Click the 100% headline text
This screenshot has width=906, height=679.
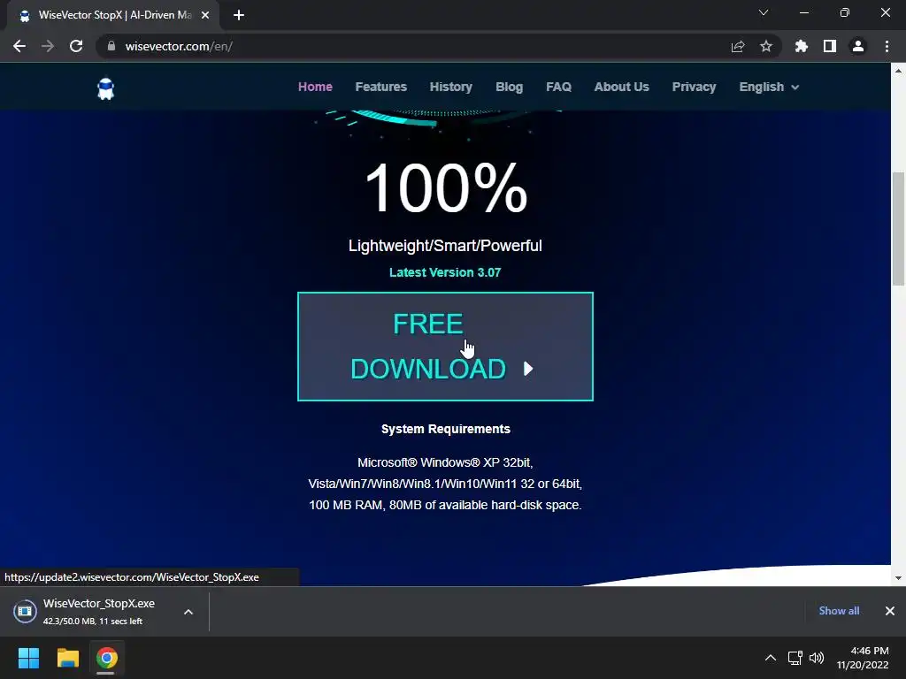tap(446, 187)
